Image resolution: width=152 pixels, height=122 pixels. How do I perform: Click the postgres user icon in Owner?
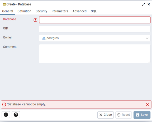pos(44,38)
